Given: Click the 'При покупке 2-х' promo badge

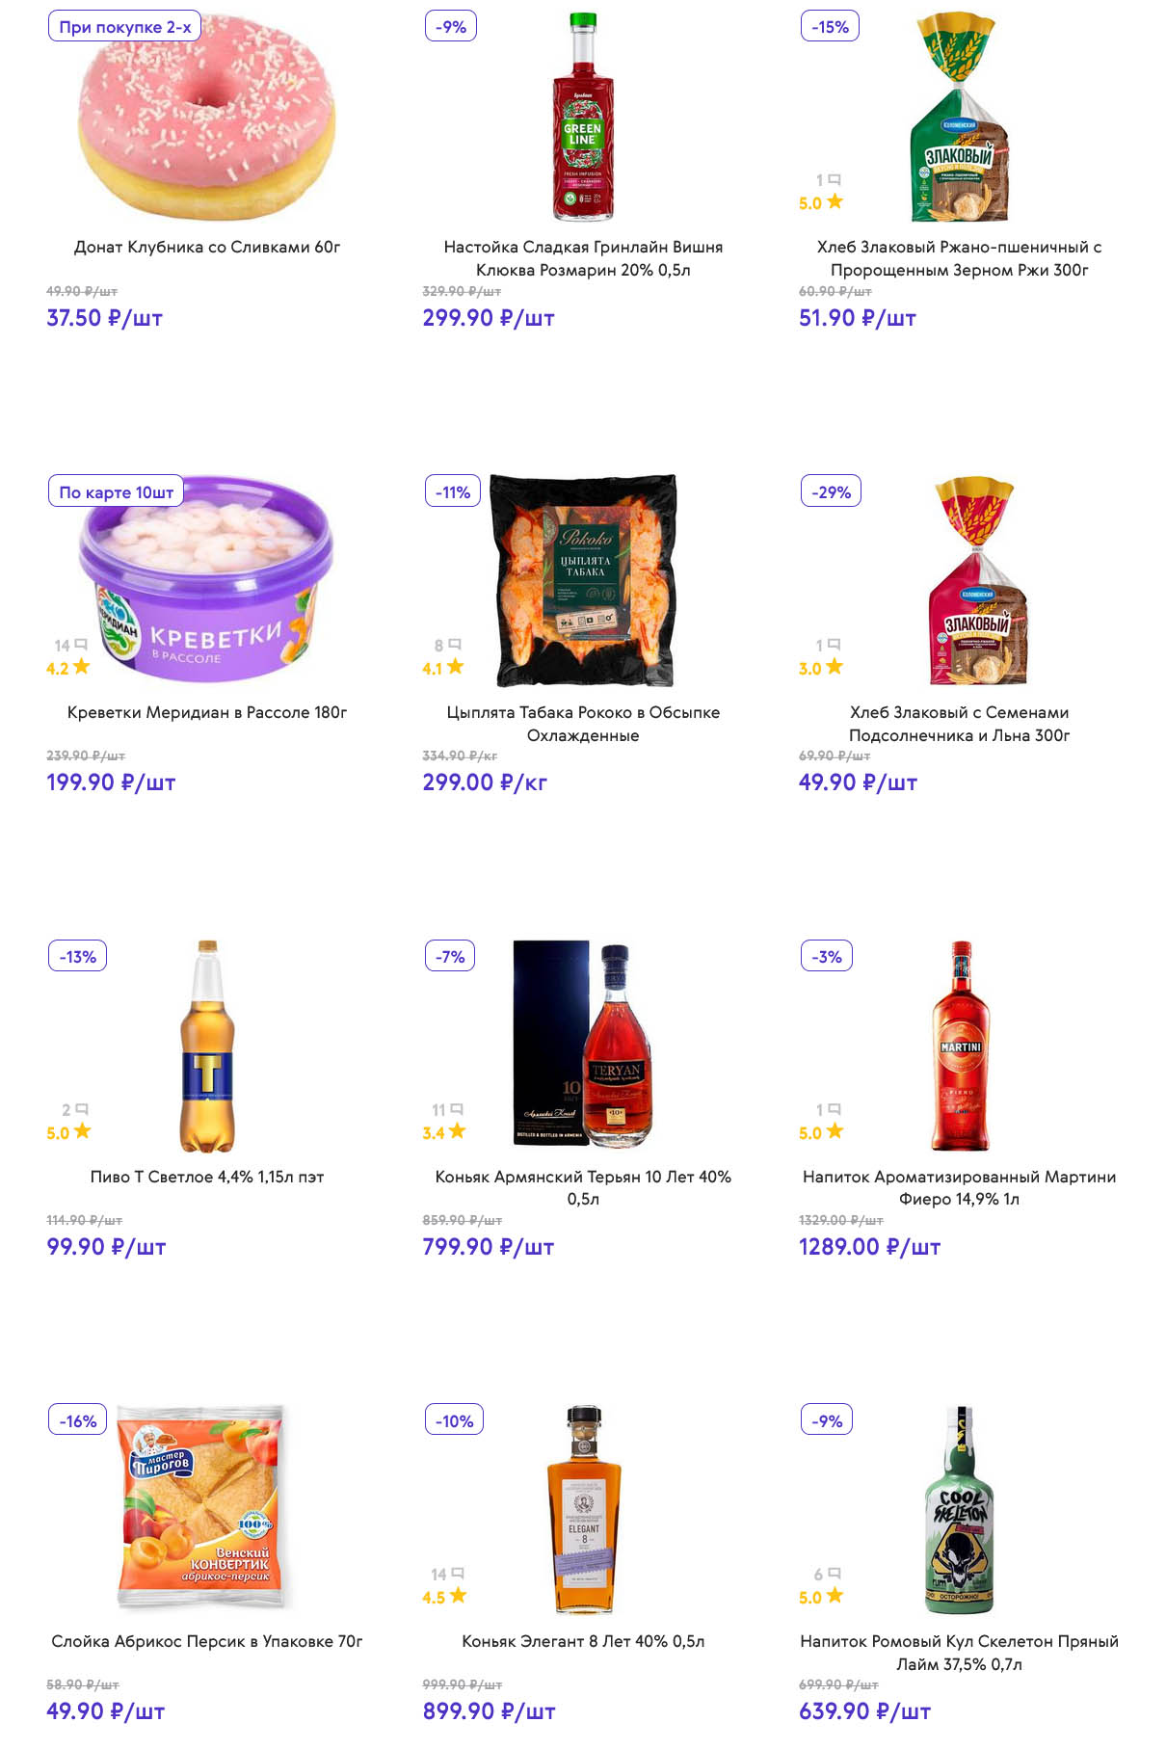Looking at the screenshot, I should click(x=125, y=27).
